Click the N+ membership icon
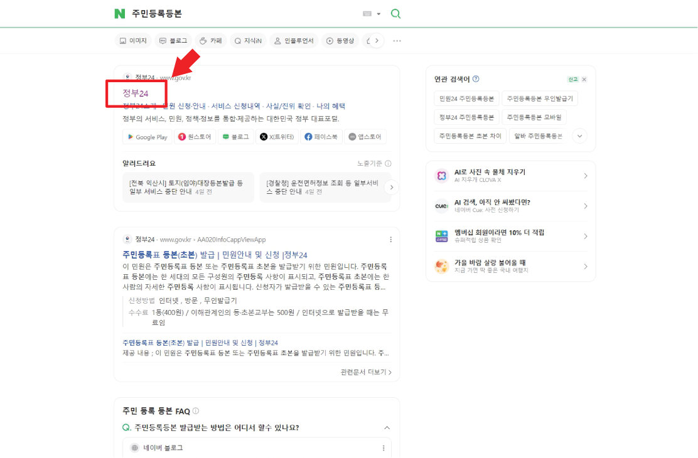The image size is (698, 458). (442, 237)
